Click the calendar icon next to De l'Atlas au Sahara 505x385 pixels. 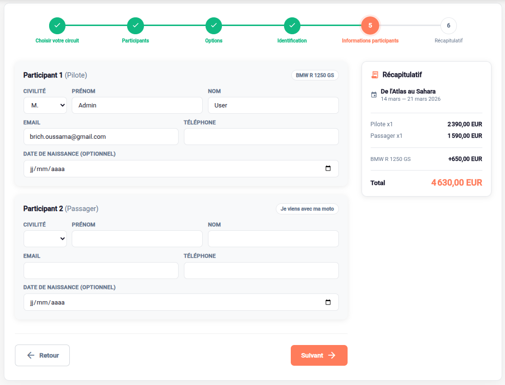tap(374, 95)
